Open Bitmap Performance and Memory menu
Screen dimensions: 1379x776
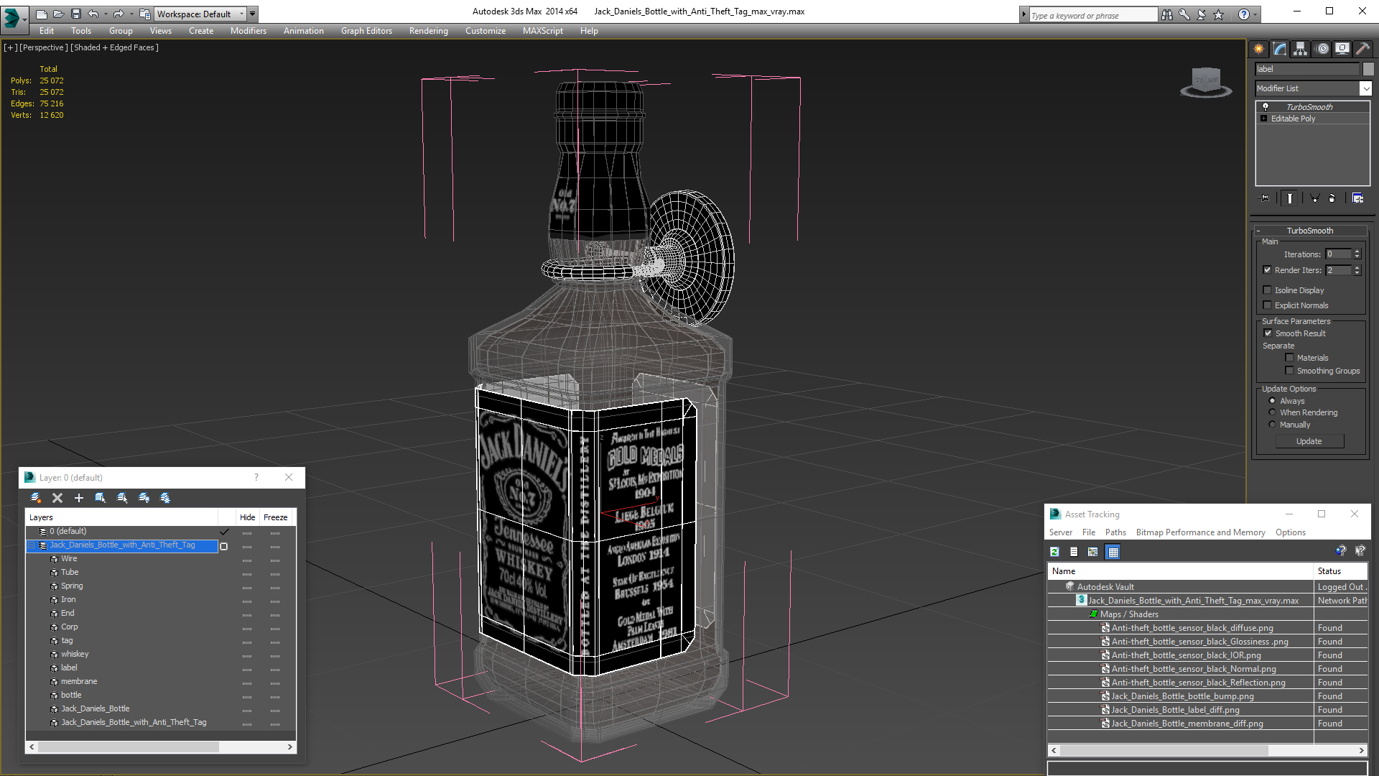point(1201,532)
